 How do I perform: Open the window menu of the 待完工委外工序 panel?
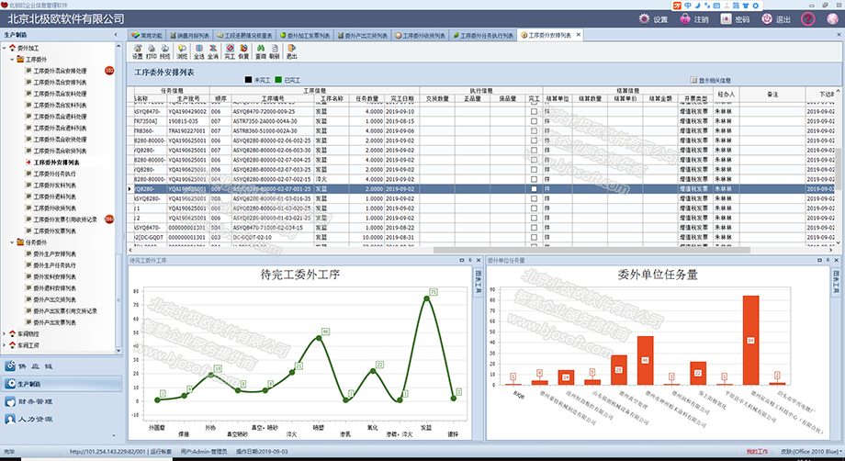click(x=461, y=260)
